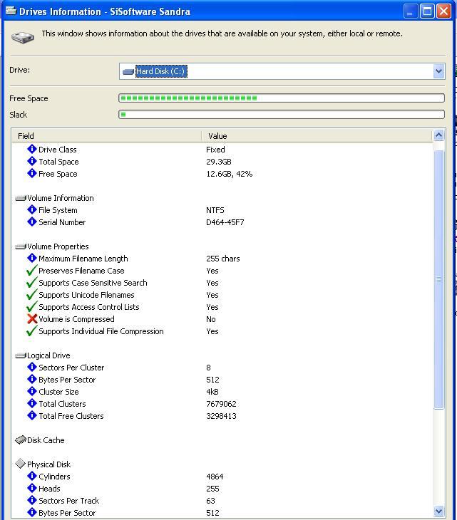Click the Maximum Filename Length info icon
The image size is (457, 520).
pyautogui.click(x=32, y=259)
